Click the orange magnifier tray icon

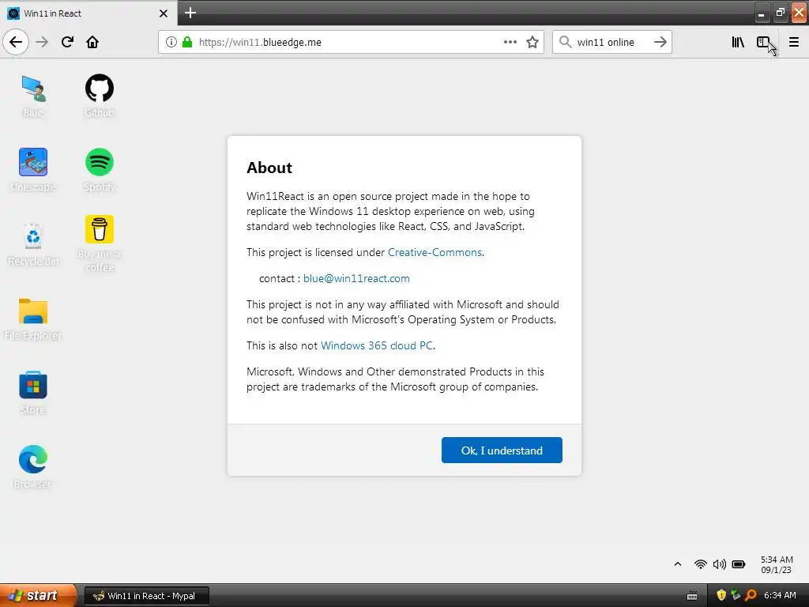click(x=751, y=596)
